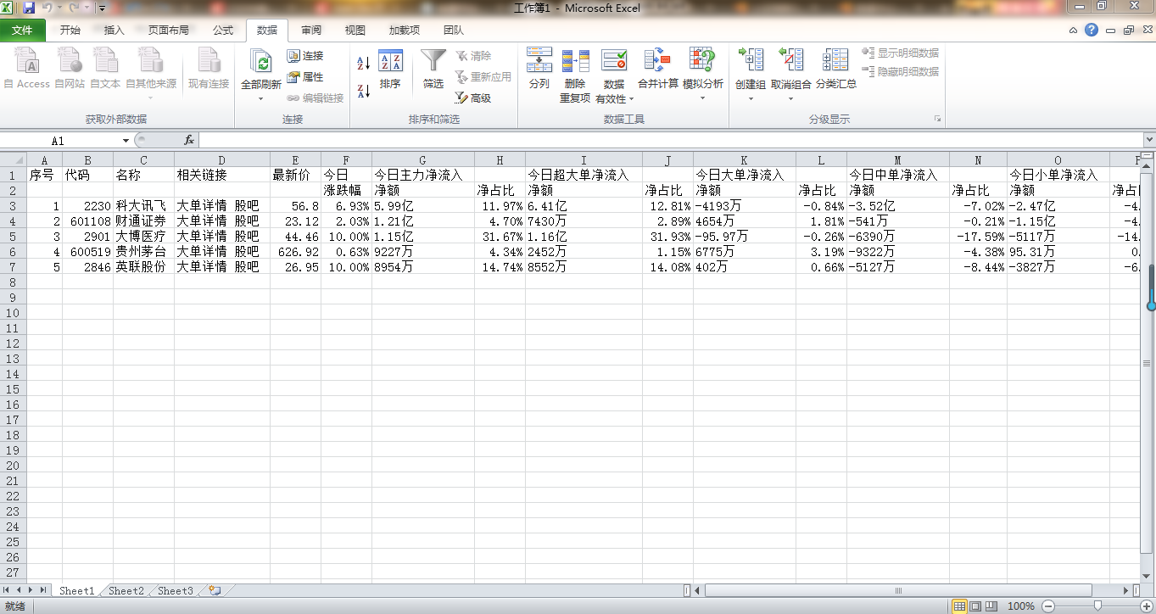Minimize the ribbon with the caret
This screenshot has height=614, width=1156.
point(1074,30)
